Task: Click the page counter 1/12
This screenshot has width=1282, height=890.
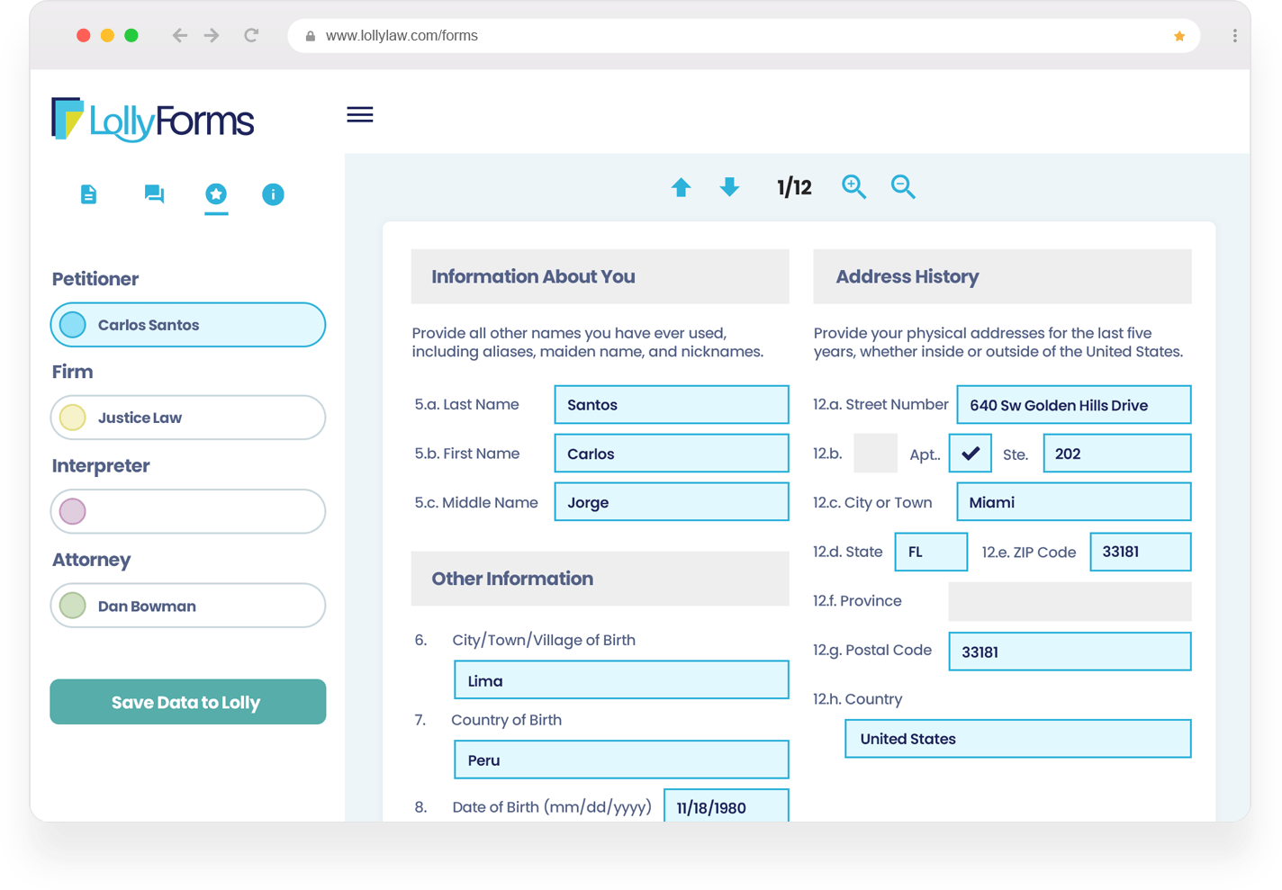Action: [x=794, y=187]
